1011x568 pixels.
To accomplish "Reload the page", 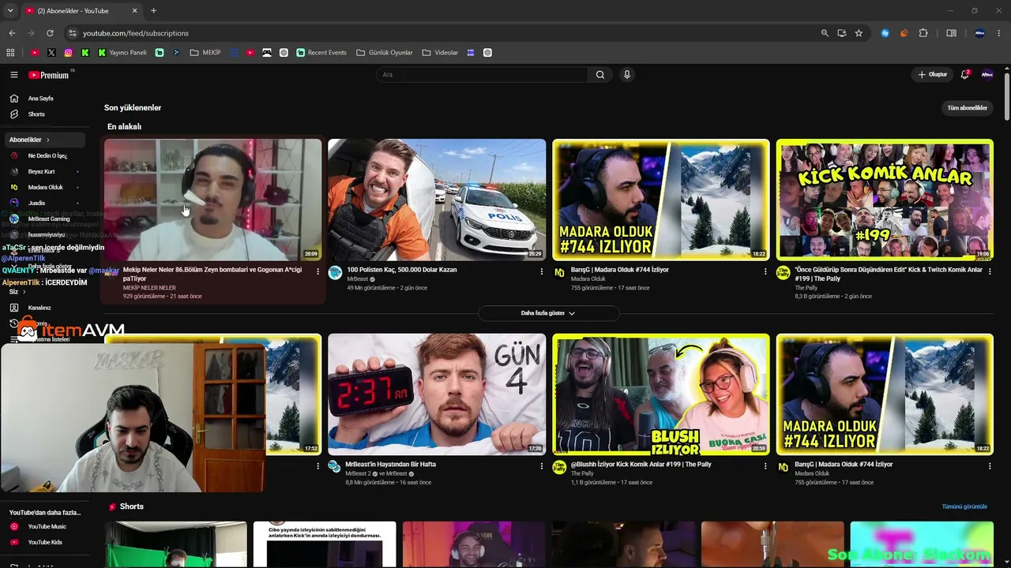I will click(50, 33).
